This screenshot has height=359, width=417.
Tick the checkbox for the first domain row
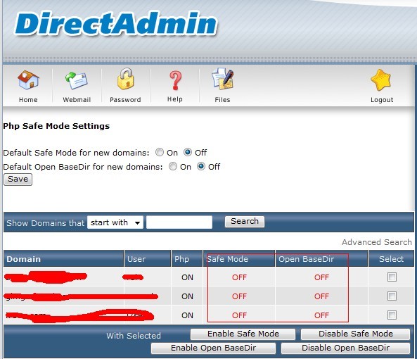point(392,277)
